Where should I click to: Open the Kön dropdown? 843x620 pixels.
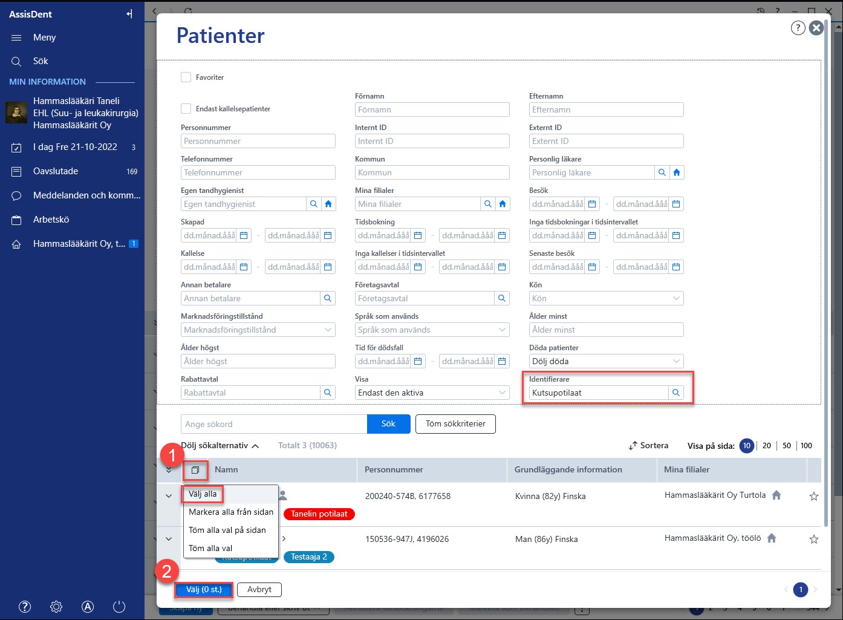point(607,298)
